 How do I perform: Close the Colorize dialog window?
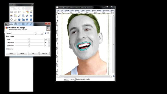tap(48, 24)
